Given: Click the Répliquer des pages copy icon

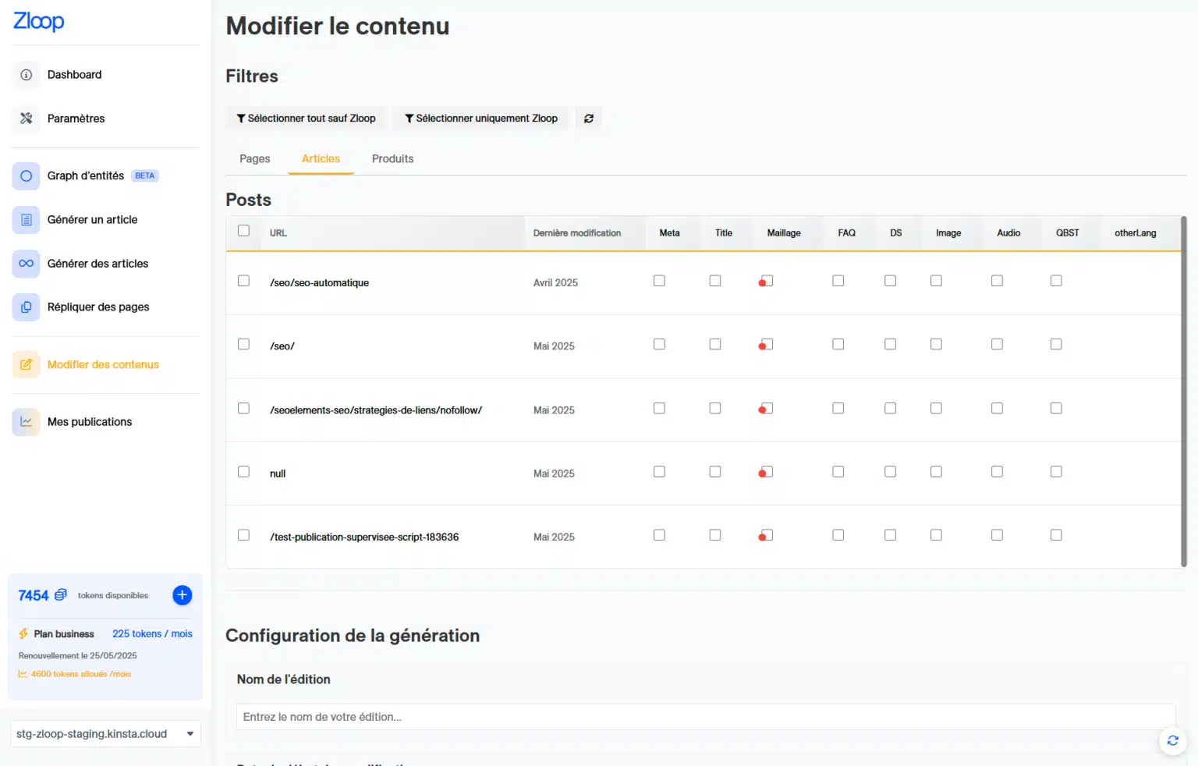Looking at the screenshot, I should click(x=26, y=307).
